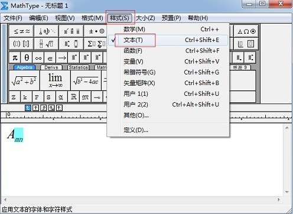Open the spaces and ellipses palette

tap(46, 31)
